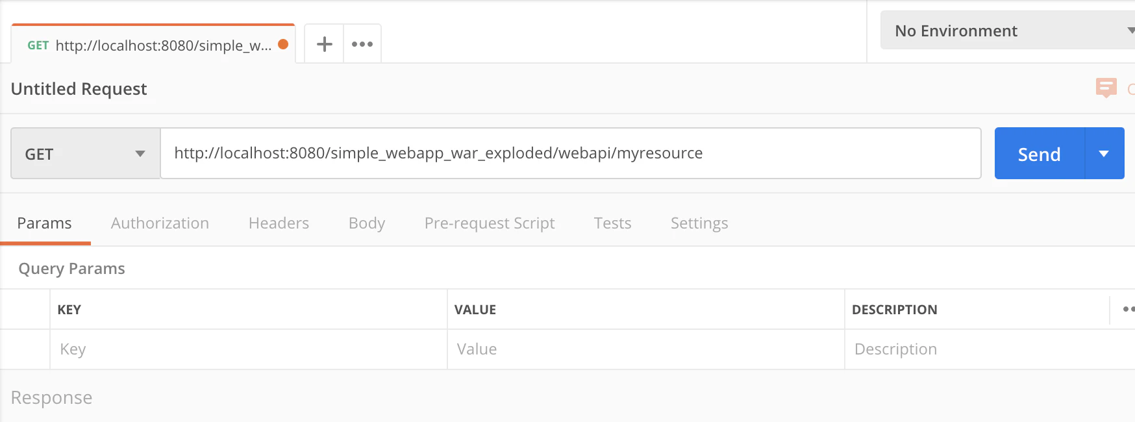Image resolution: width=1135 pixels, height=422 pixels.
Task: Click the query param Value field
Action: (646, 349)
